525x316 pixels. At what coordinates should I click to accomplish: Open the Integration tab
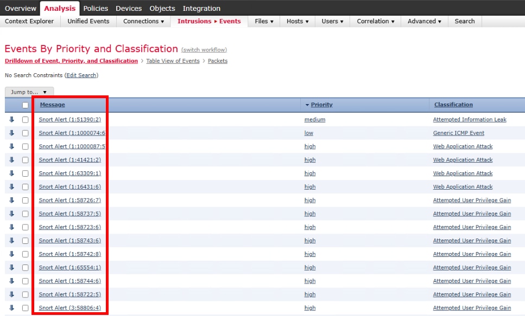pos(201,8)
